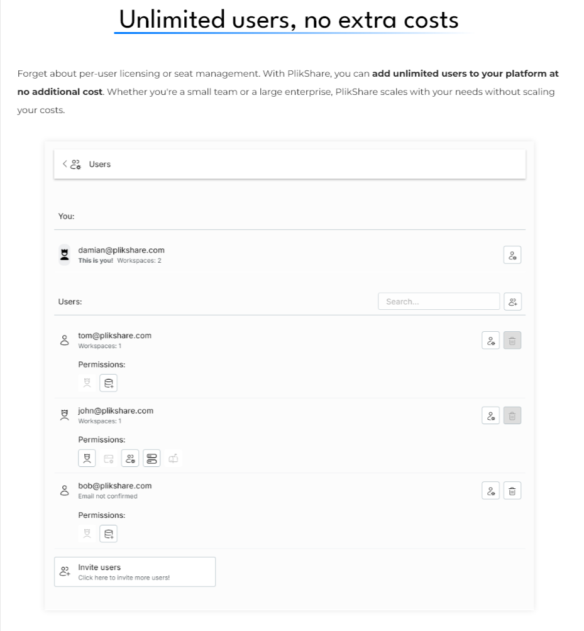The width and height of the screenshot is (584, 631).
Task: Open user settings for john@plikshare.com
Action: point(490,415)
